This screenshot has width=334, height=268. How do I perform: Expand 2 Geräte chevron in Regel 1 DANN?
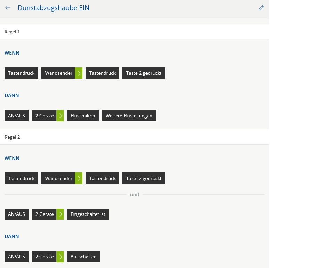pyautogui.click(x=60, y=116)
